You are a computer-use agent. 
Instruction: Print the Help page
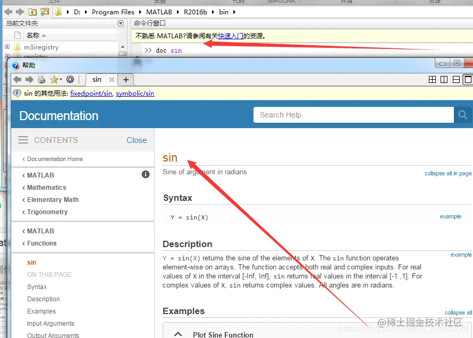pyautogui.click(x=41, y=80)
